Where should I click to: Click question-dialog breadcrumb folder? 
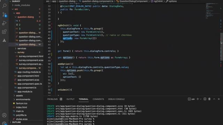tap(67, 1)
